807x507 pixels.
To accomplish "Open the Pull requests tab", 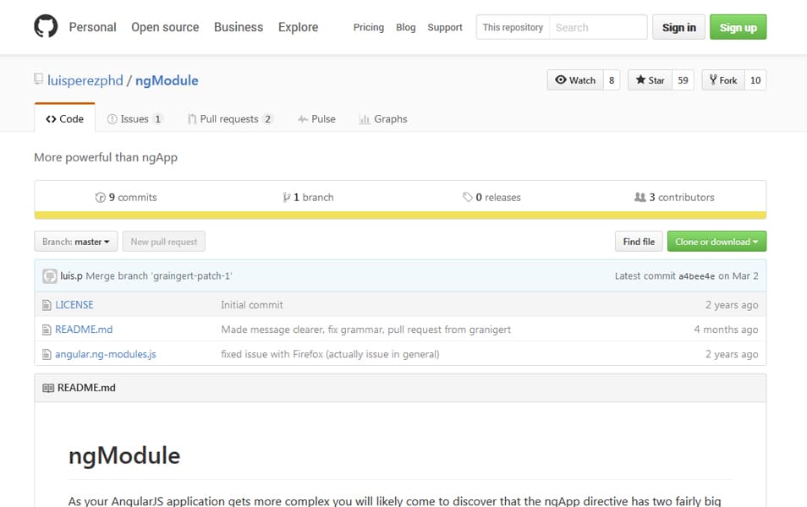I will click(229, 119).
